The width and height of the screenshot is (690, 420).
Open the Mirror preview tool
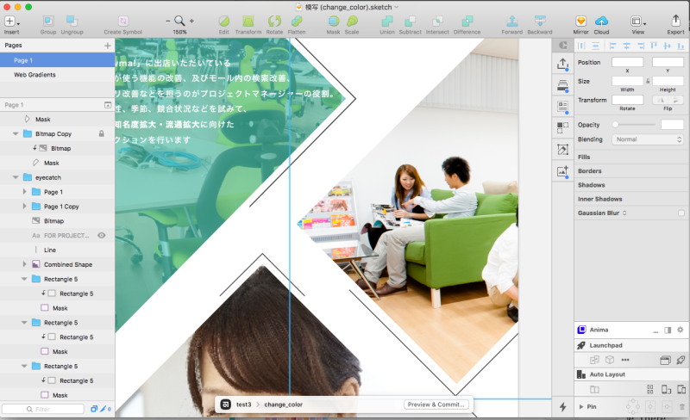(x=580, y=22)
